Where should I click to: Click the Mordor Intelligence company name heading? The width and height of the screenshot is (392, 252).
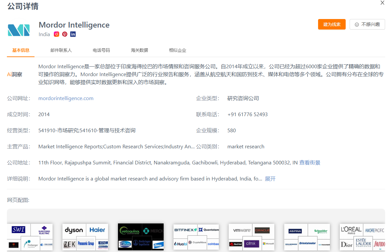click(x=74, y=25)
